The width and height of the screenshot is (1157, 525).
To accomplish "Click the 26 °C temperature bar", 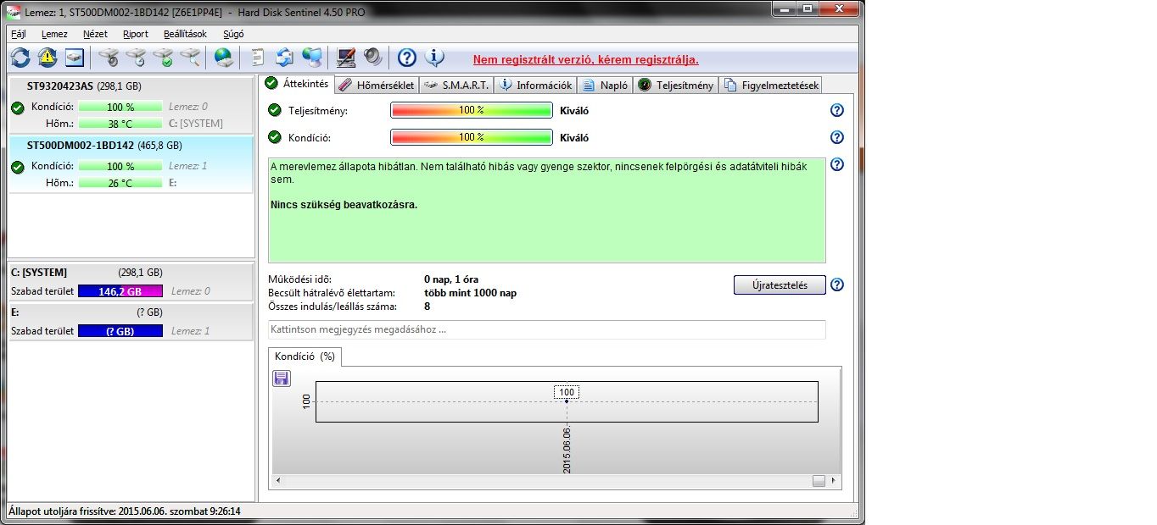I will pyautogui.click(x=120, y=183).
